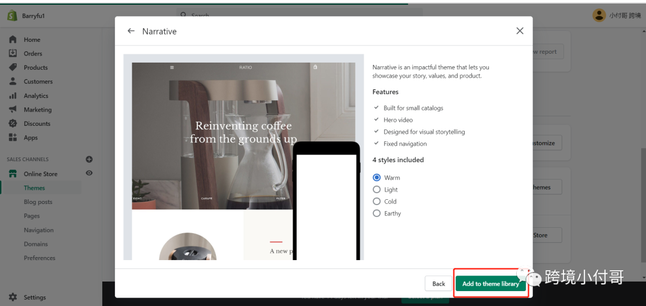The image size is (646, 306).
Task: Open Pages in the sidebar
Action: pos(32,216)
